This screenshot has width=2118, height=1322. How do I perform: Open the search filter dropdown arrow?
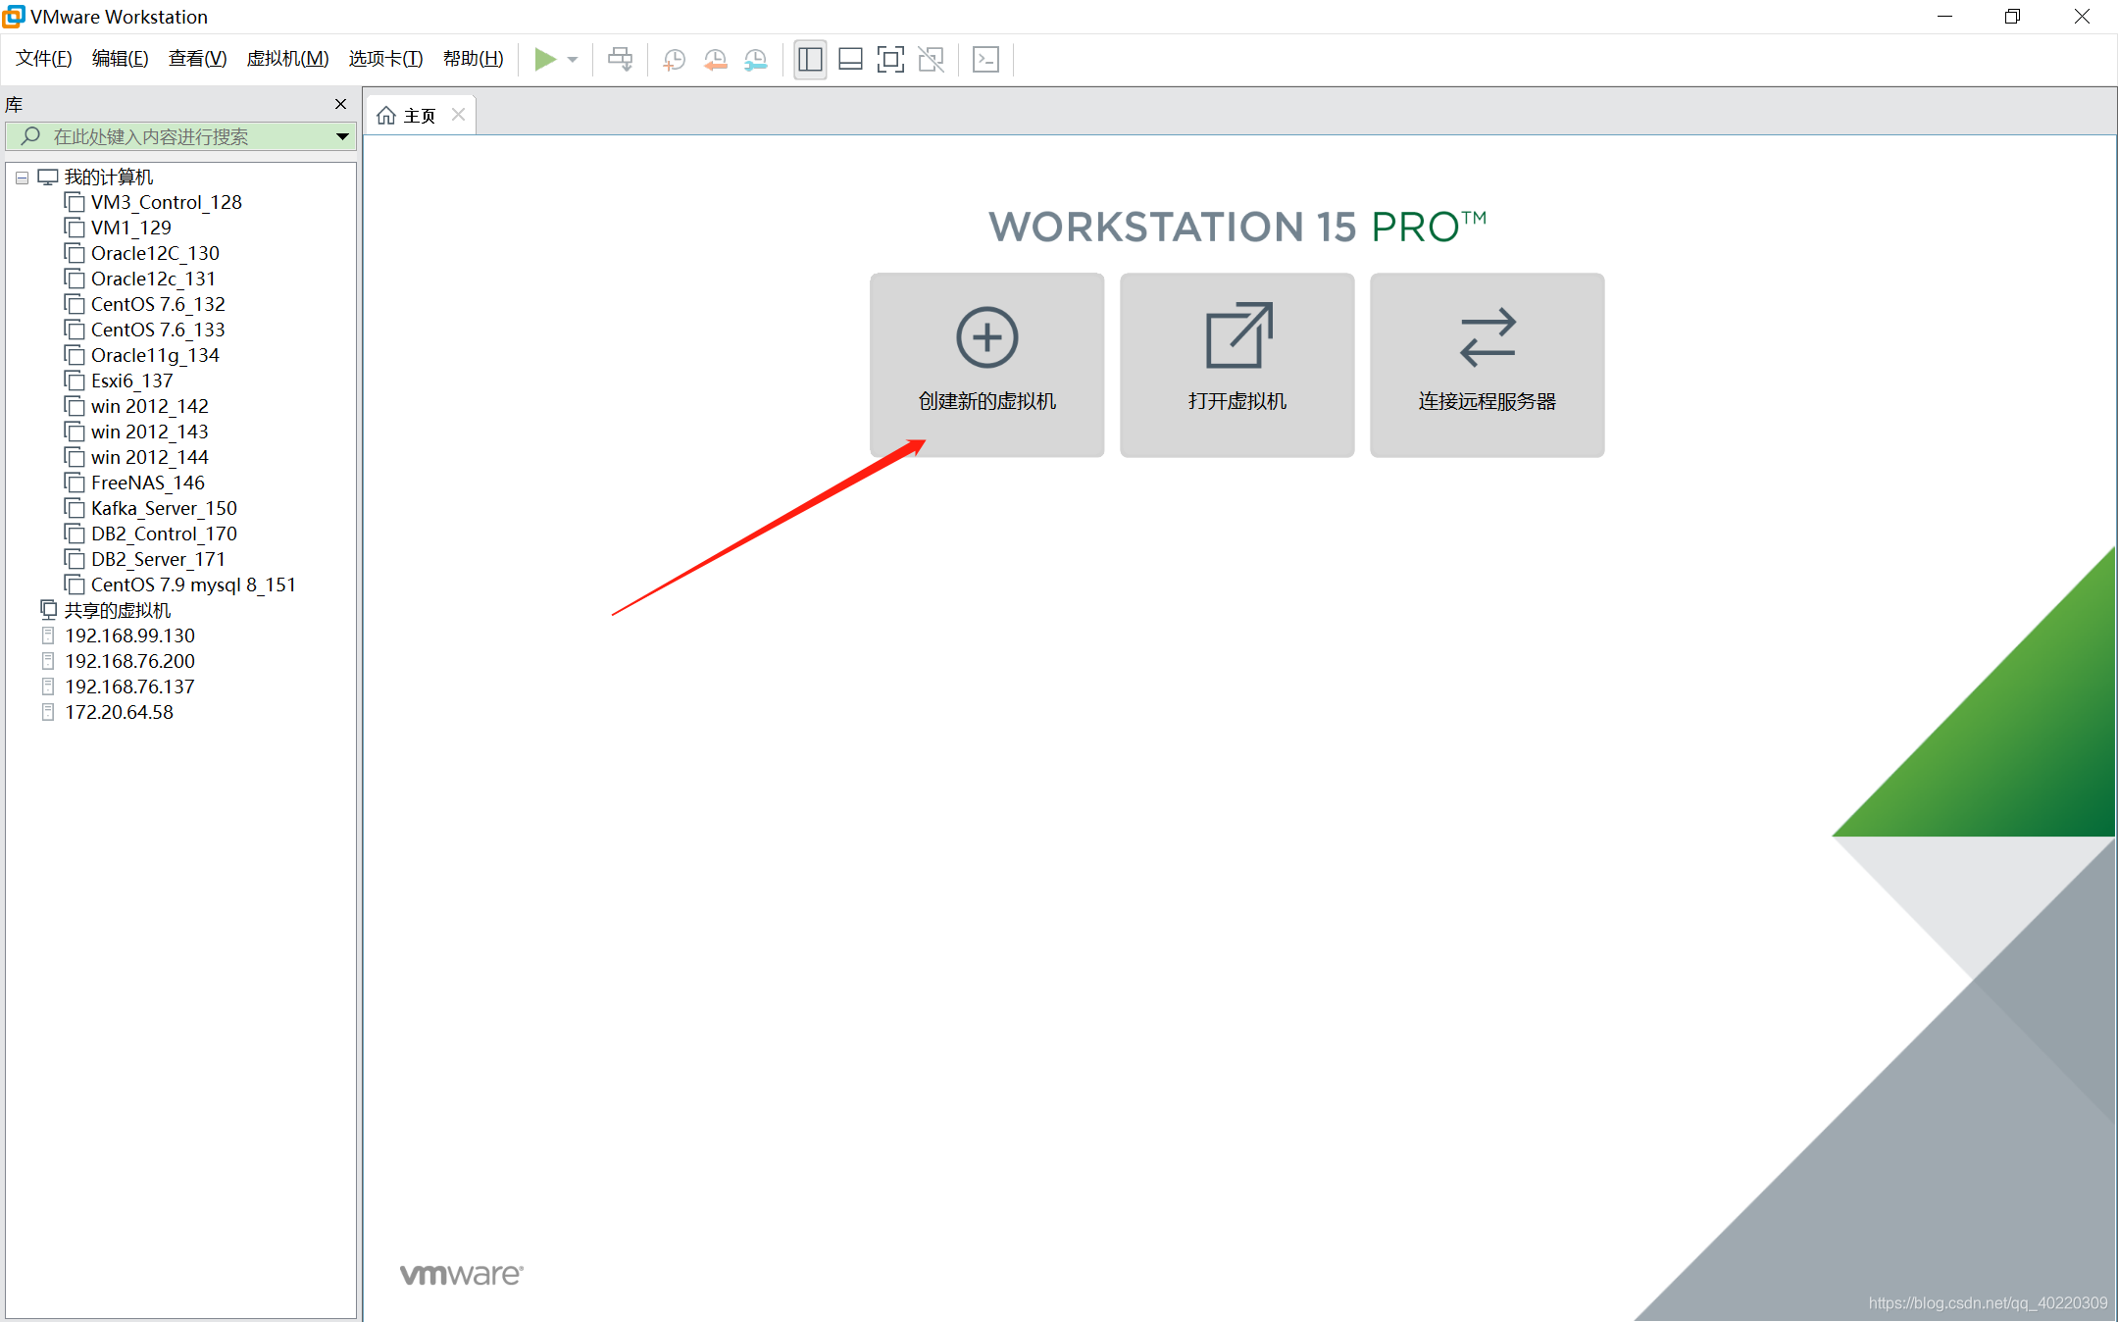[342, 136]
